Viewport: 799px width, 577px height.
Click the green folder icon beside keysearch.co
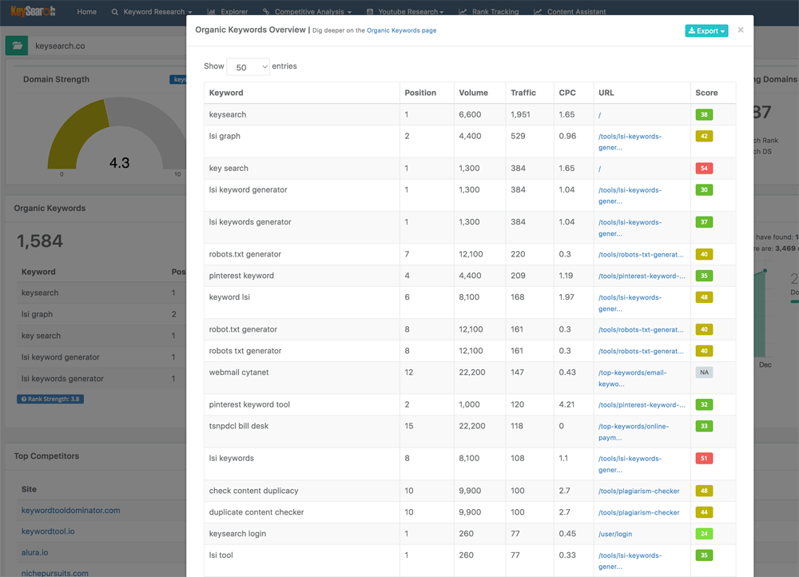click(17, 46)
